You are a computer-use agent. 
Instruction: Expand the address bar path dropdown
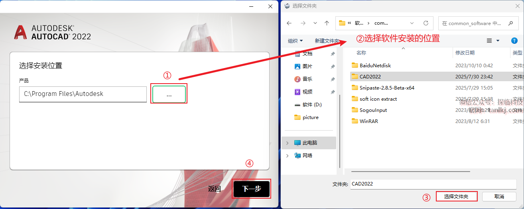click(412, 23)
